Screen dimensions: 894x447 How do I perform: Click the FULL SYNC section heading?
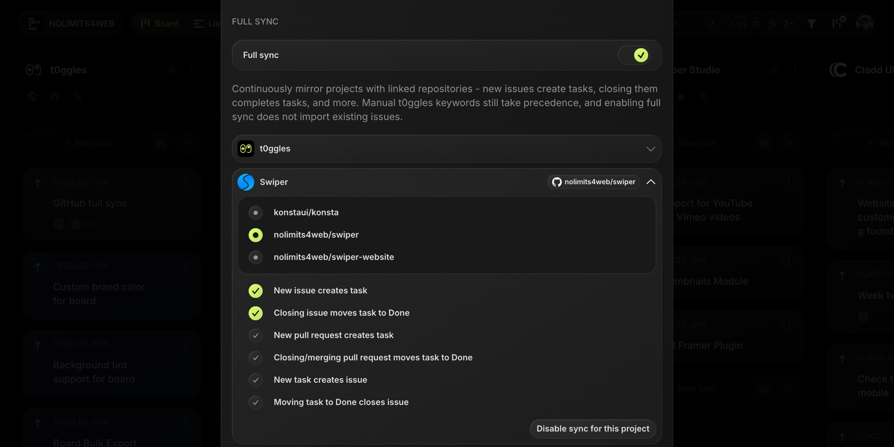click(x=255, y=21)
